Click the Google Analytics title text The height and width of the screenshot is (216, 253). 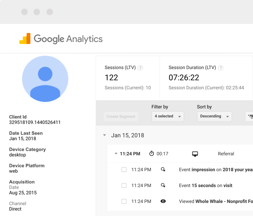coord(68,39)
